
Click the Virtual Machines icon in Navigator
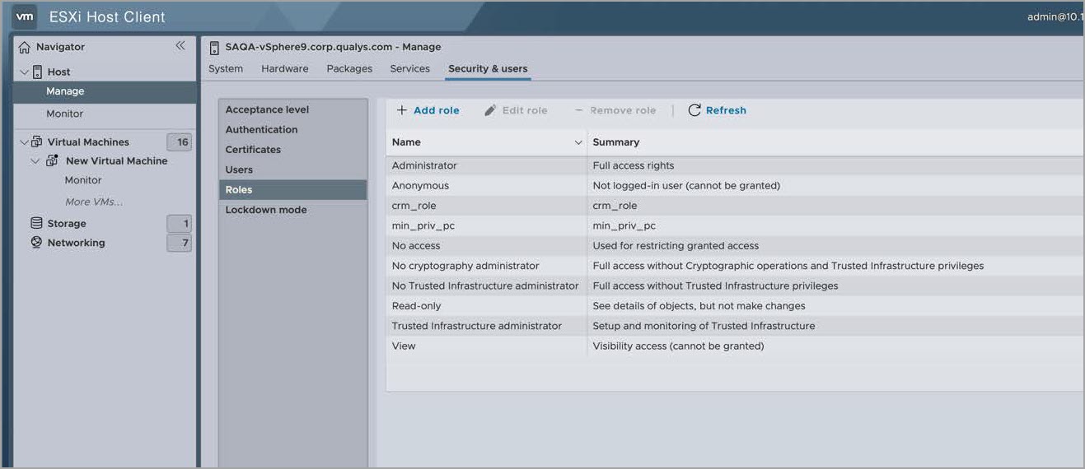(x=36, y=142)
